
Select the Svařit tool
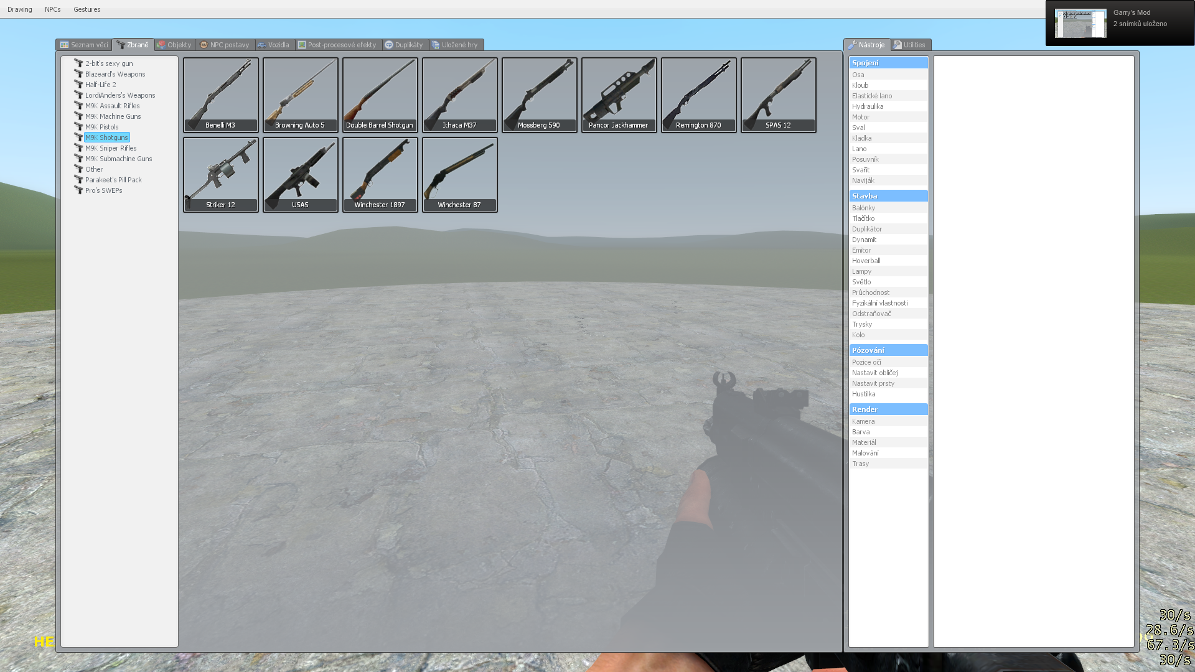(888, 170)
